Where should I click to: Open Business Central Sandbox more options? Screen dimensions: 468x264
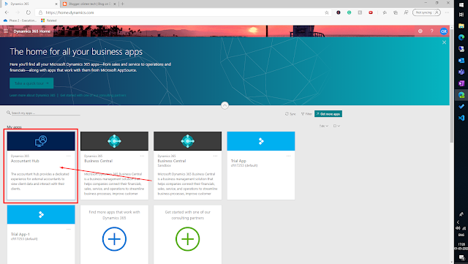point(215,156)
